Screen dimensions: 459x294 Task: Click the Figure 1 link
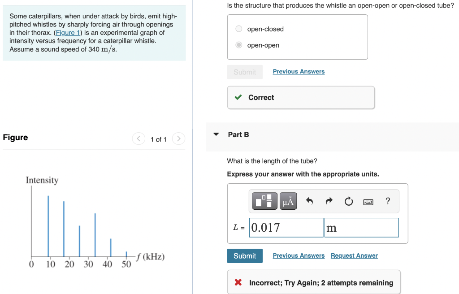[x=68, y=33]
